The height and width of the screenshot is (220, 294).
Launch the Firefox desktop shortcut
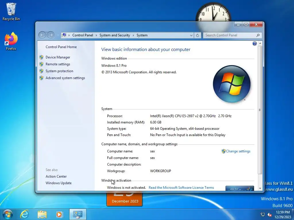click(11, 41)
